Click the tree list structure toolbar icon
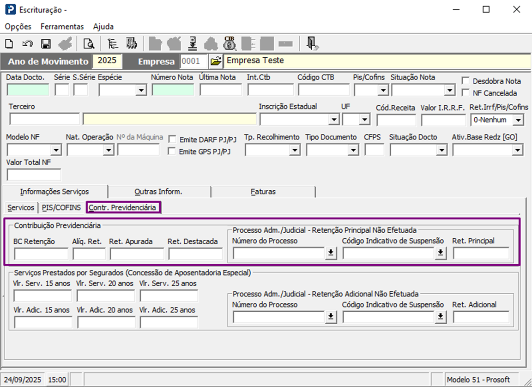 click(113, 44)
